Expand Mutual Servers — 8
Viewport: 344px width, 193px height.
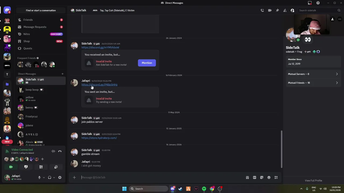click(313, 74)
